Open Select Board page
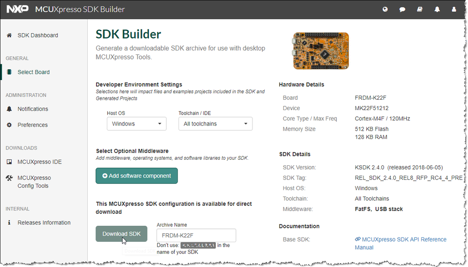 [33, 72]
